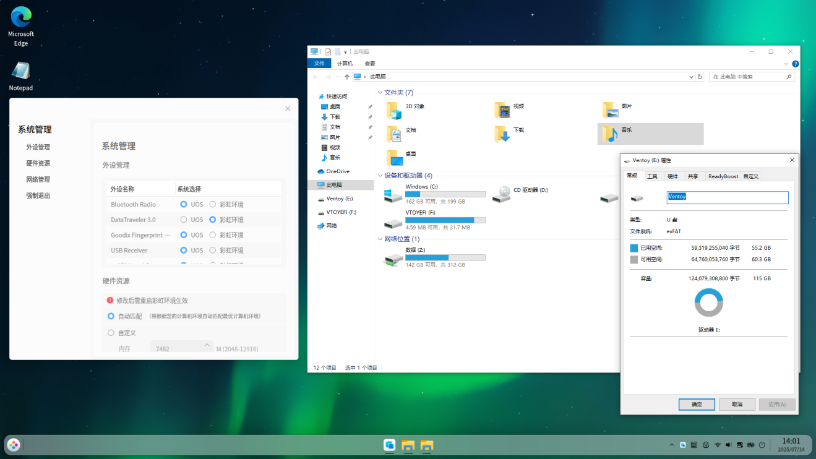Click the CD 驱动器 (D:) drive icon
The width and height of the screenshot is (816, 459).
pyautogui.click(x=502, y=194)
